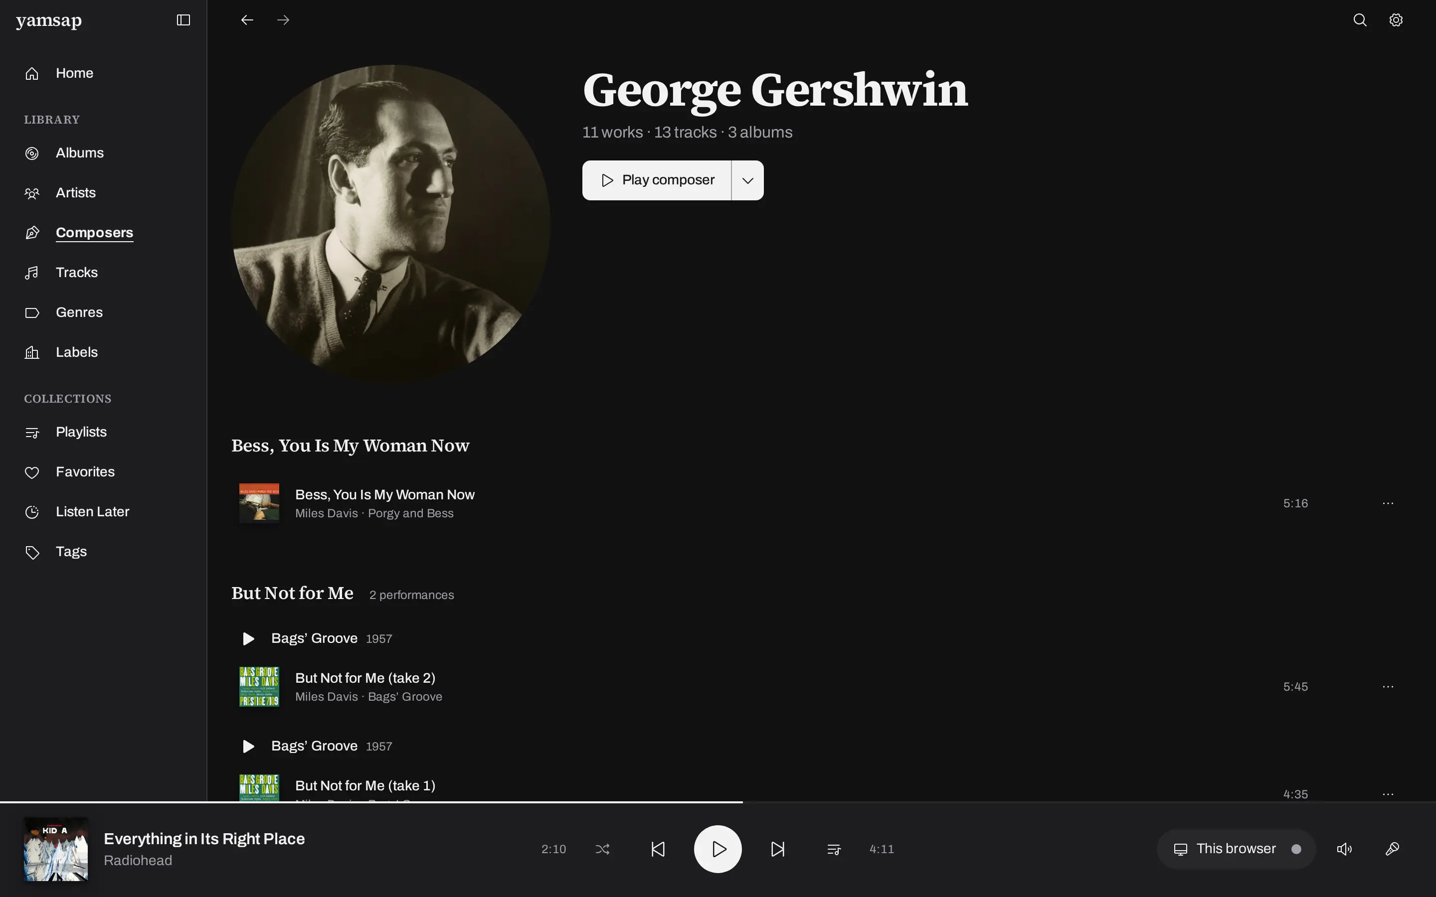1436x897 pixels.
Task: Open Albums in the library
Action: pos(79,153)
